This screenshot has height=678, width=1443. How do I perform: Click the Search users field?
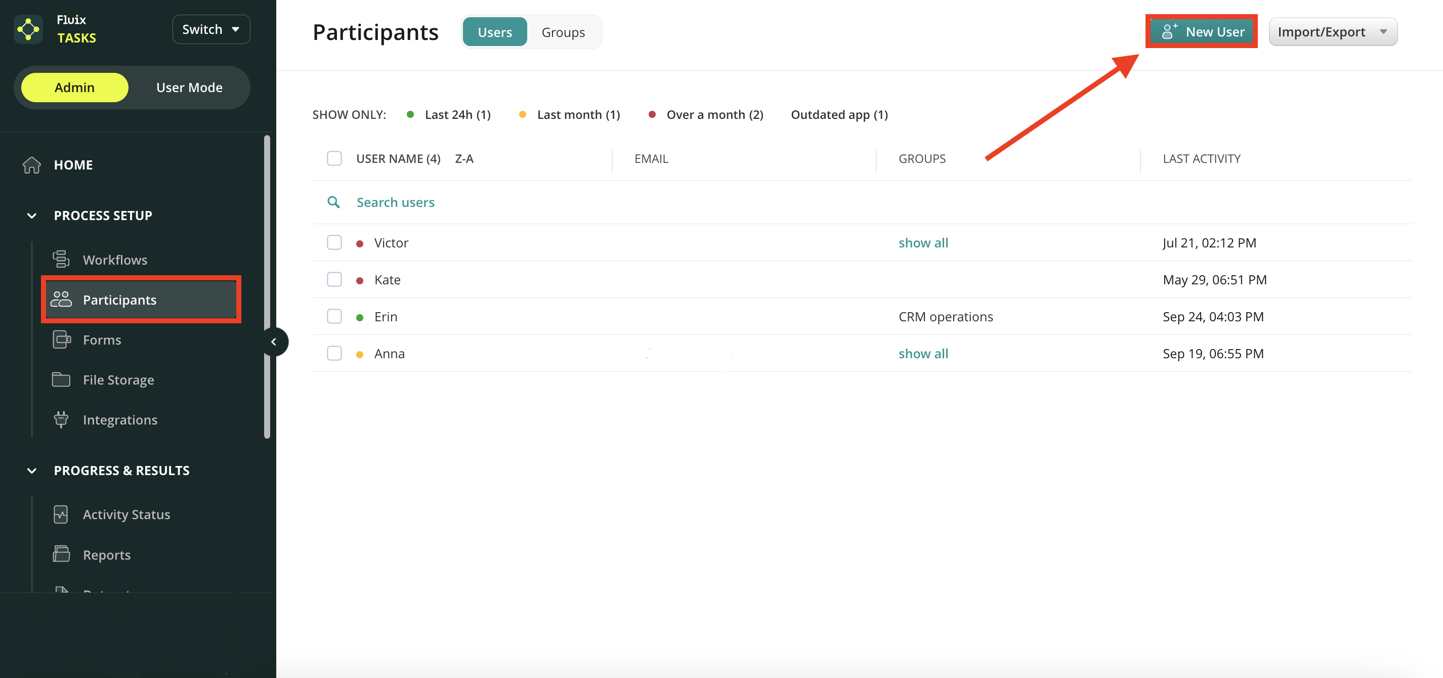click(396, 202)
